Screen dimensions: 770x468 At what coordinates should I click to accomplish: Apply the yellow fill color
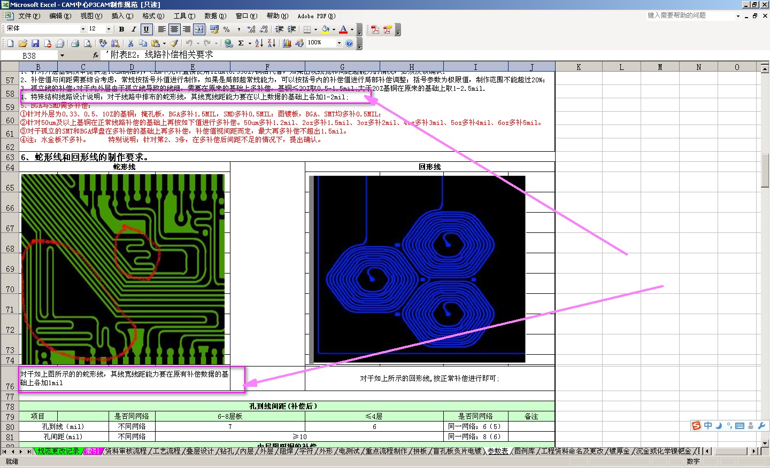pos(325,29)
